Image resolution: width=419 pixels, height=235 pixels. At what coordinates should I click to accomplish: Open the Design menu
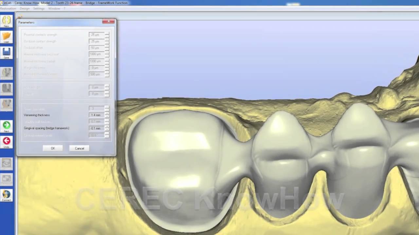point(25,8)
